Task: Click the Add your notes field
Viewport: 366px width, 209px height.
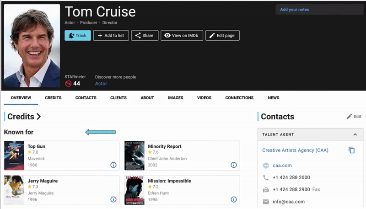Action: point(319,10)
